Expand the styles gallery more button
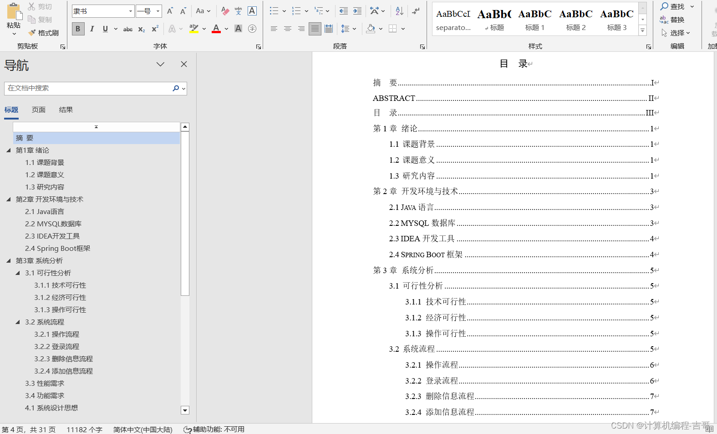 tap(643, 30)
